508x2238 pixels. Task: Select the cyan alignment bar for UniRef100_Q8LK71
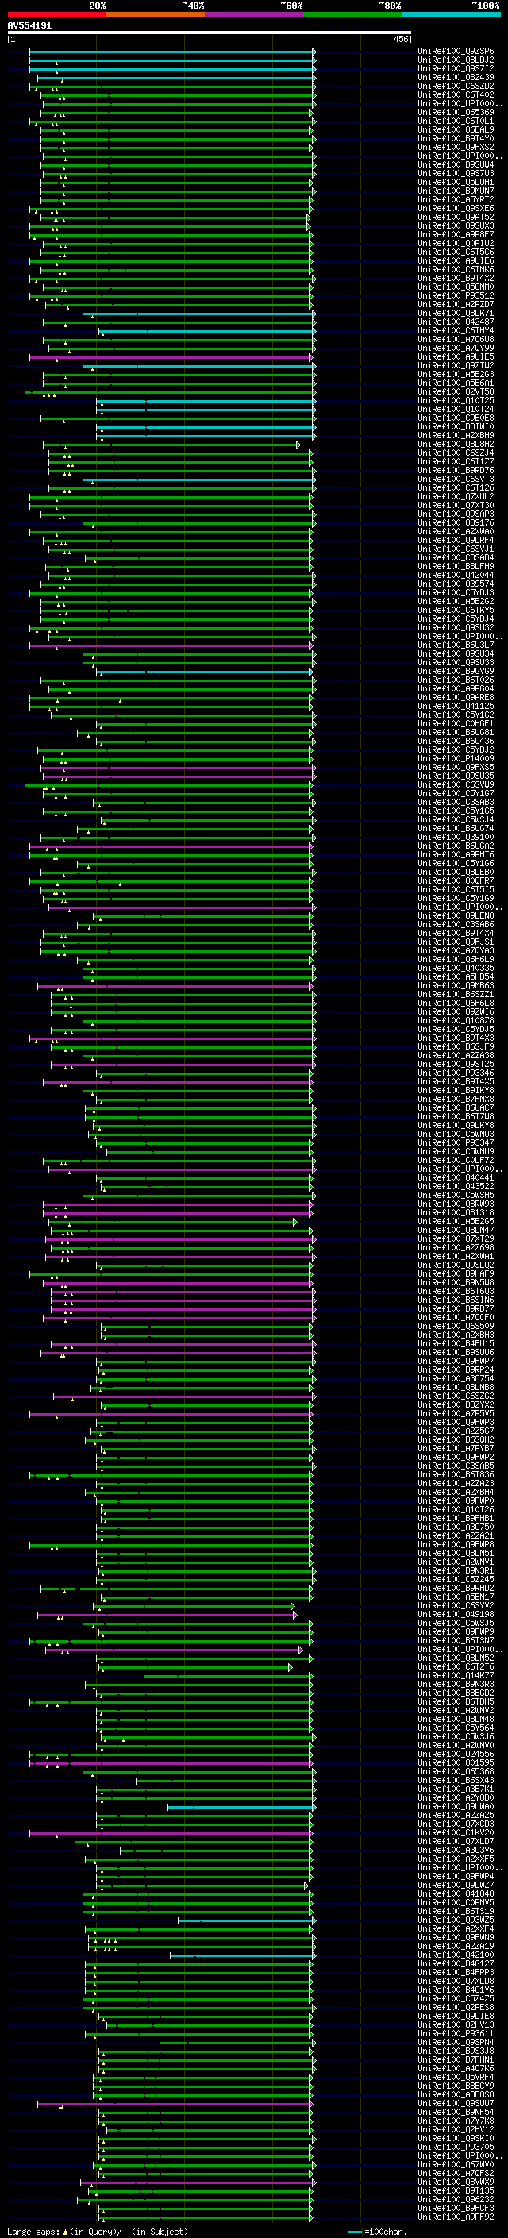click(199, 314)
